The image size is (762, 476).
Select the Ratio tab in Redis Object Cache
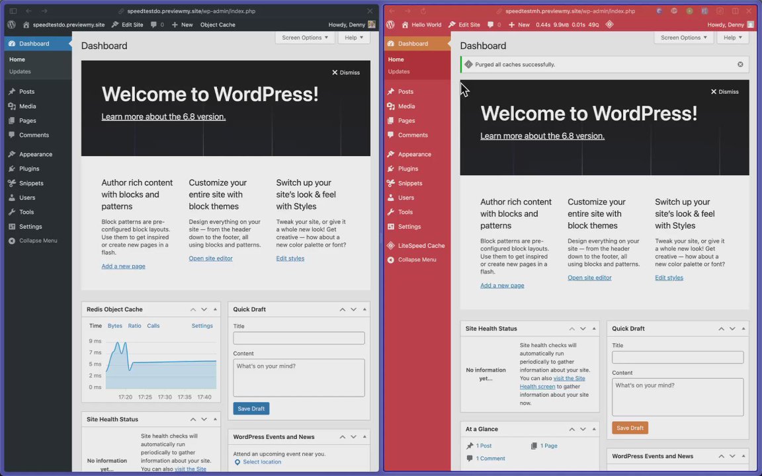pos(135,326)
